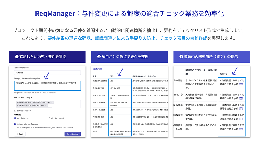
Task: Uncheck Include Internet Sources checkbox
Action: 15,124
